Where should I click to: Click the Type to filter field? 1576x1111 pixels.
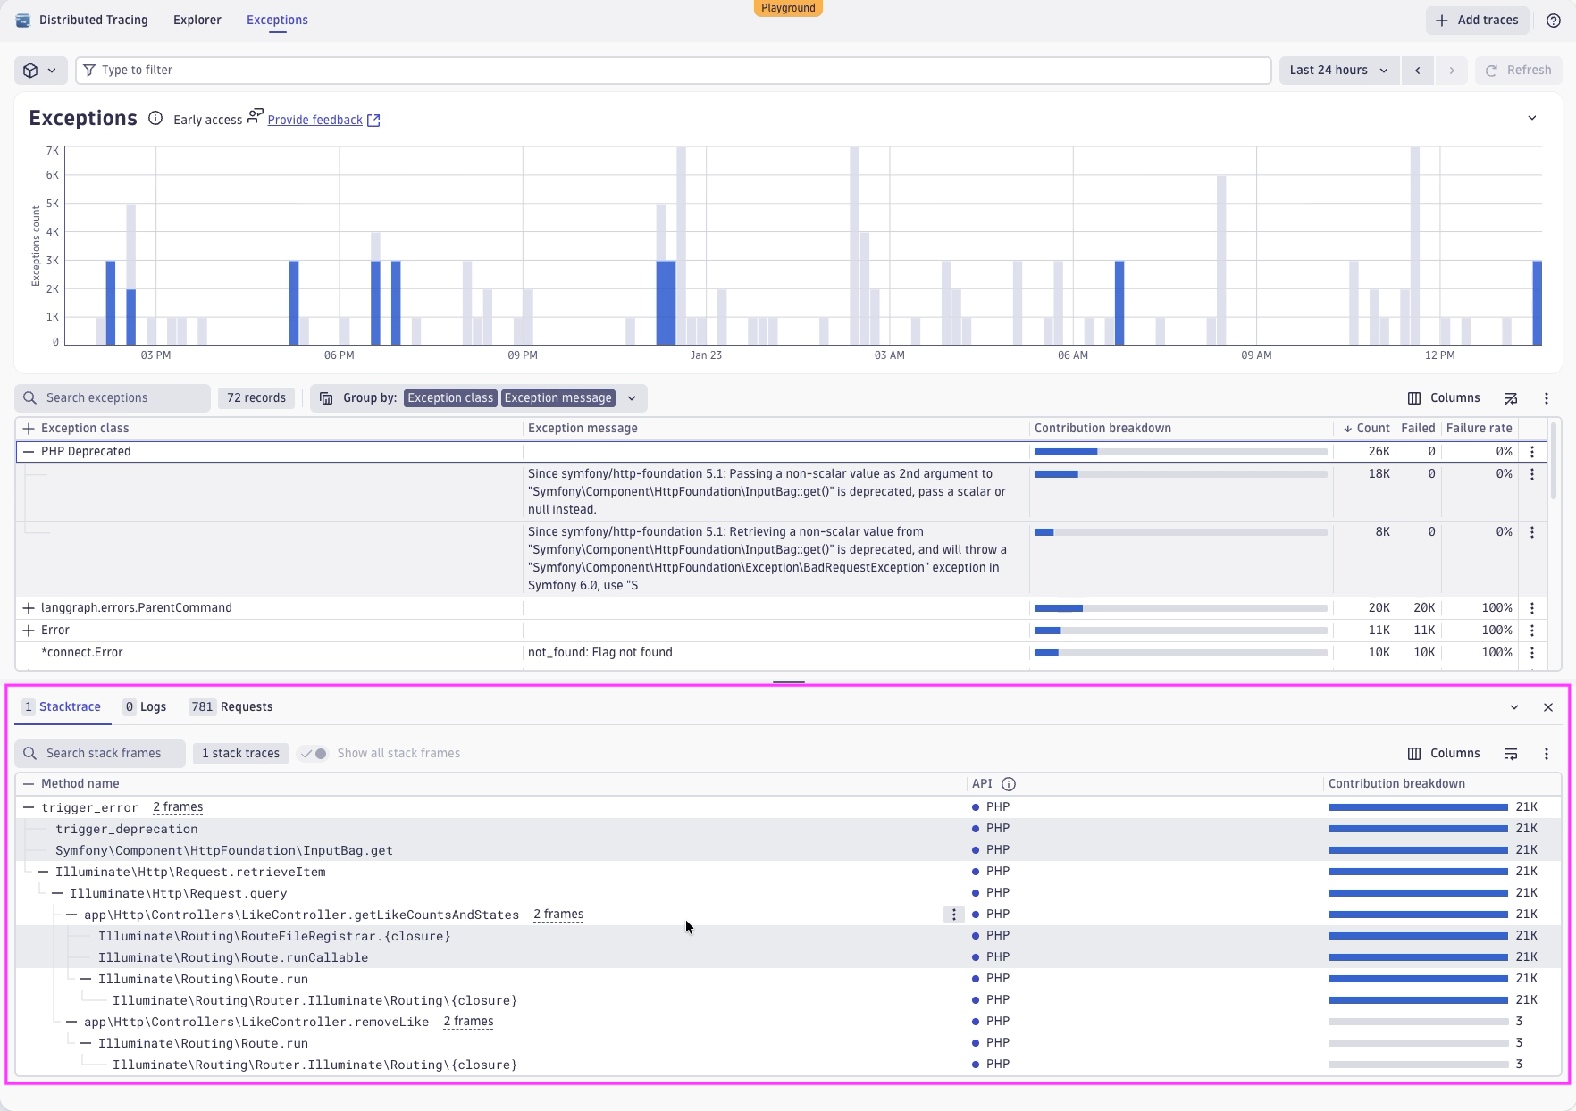(x=673, y=71)
